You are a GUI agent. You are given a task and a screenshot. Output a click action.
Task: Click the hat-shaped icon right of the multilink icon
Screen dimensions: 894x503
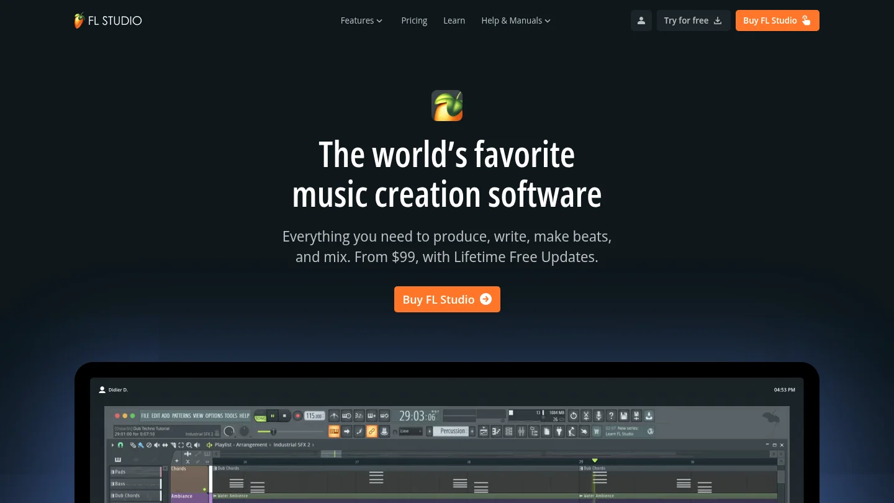(384, 431)
